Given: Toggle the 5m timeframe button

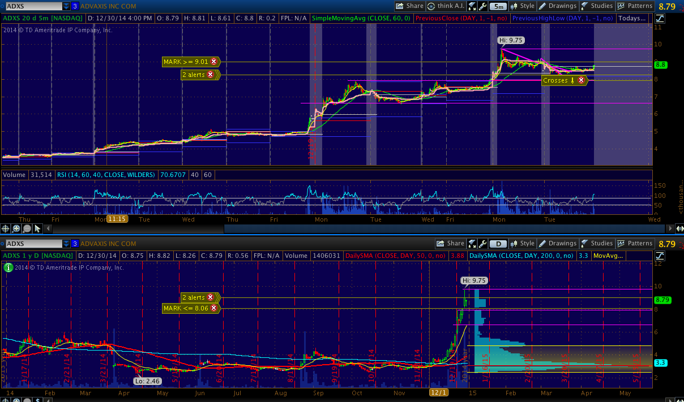Looking at the screenshot, I should click(498, 6).
